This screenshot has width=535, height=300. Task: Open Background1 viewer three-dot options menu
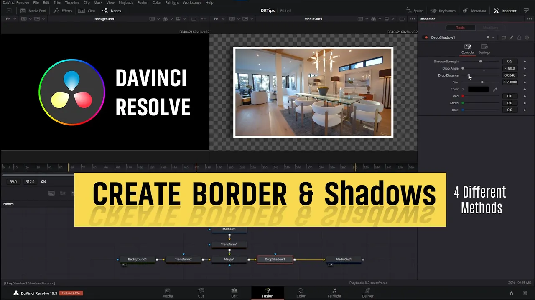[204, 19]
